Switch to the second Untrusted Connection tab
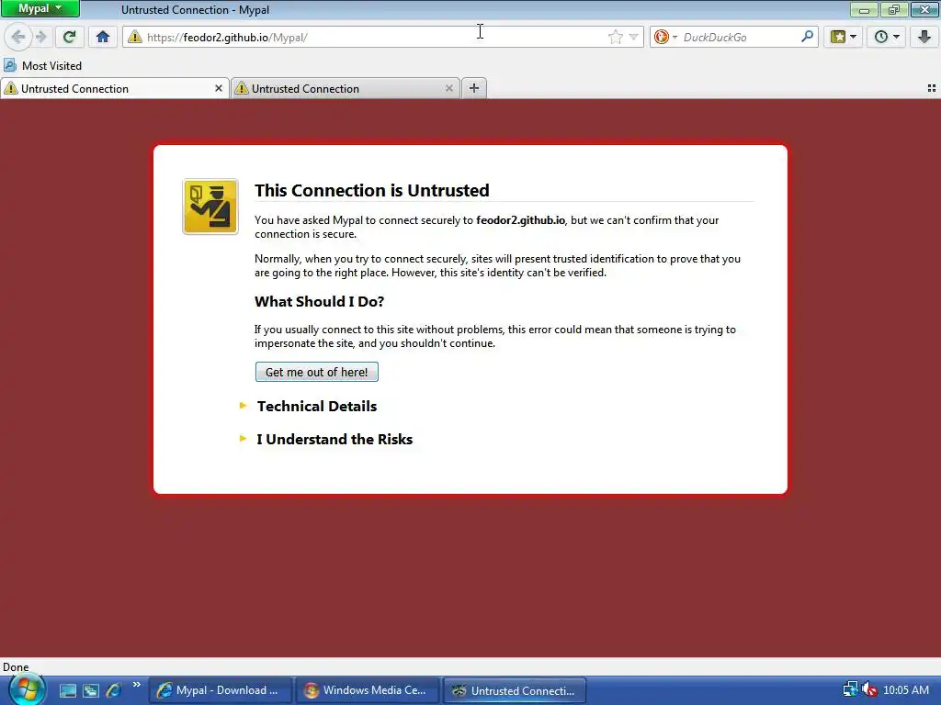Viewport: 941px width, 705px height. point(346,89)
